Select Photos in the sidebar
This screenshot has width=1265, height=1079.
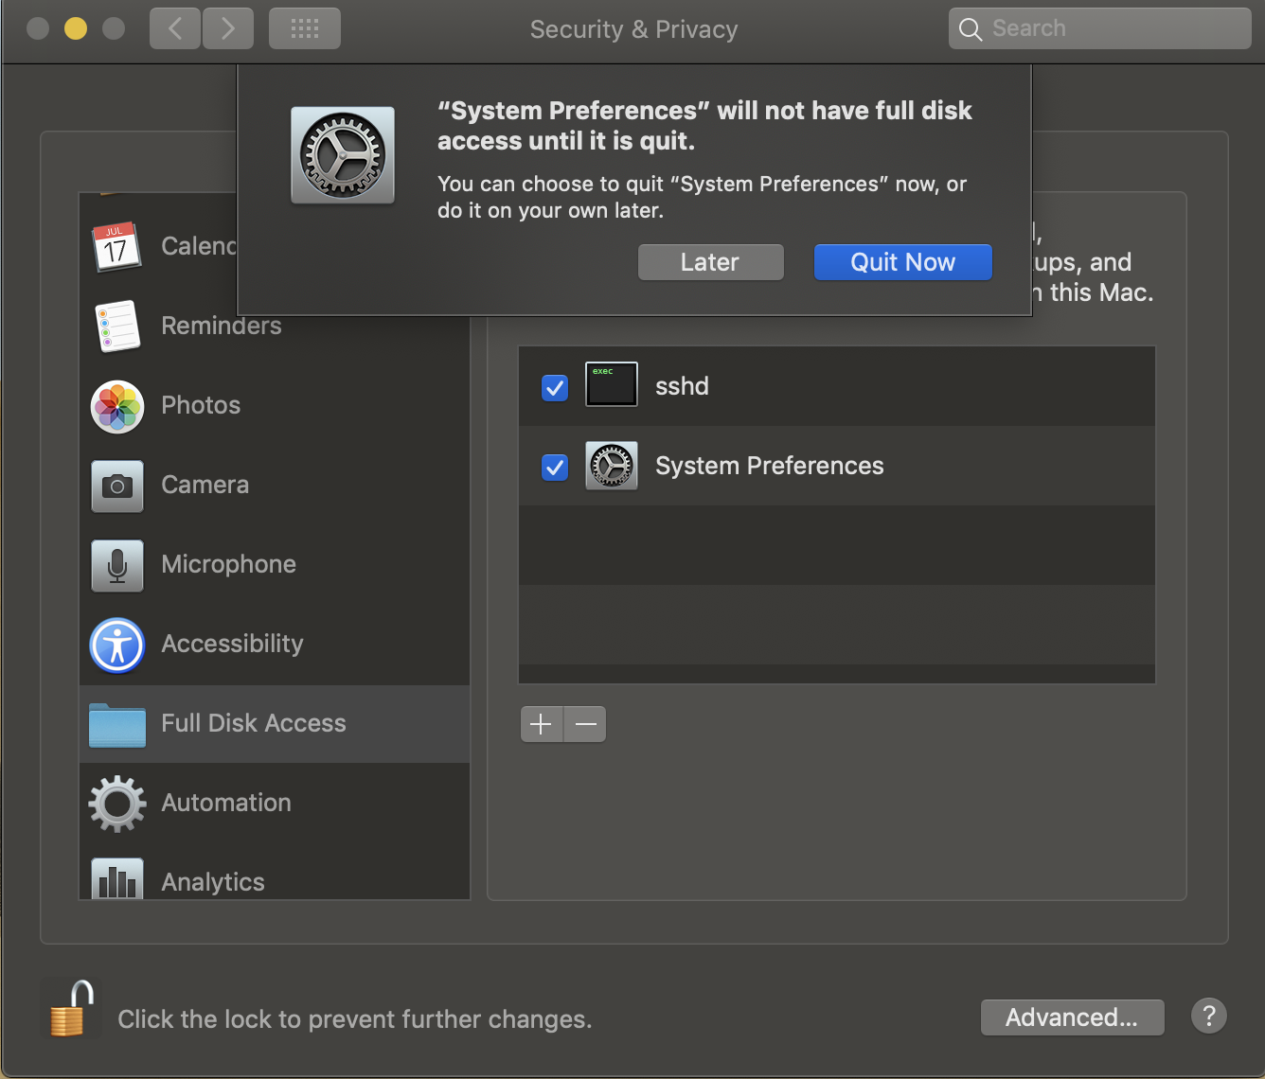[275, 405]
